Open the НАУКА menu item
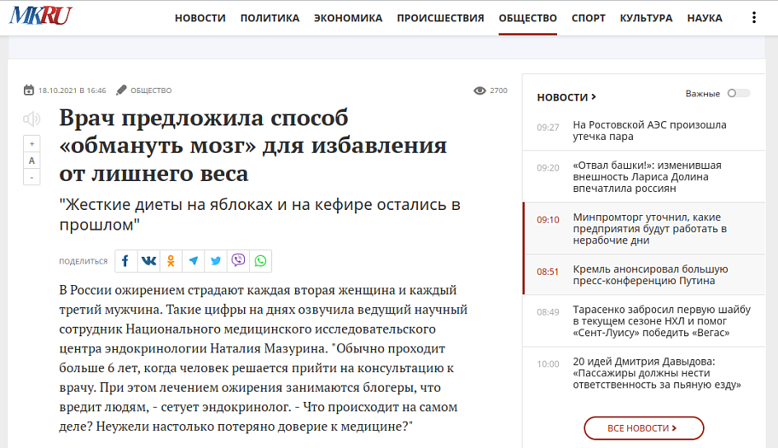 pos(705,19)
